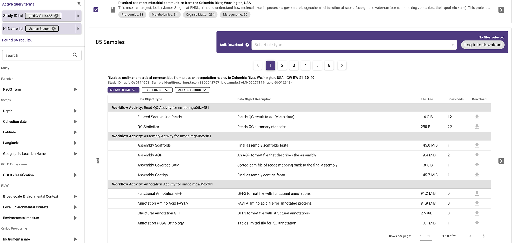Viewport: 513px width, 243px height.
Task: Click the Metabolomics: 34 chip
Action: tap(165, 15)
